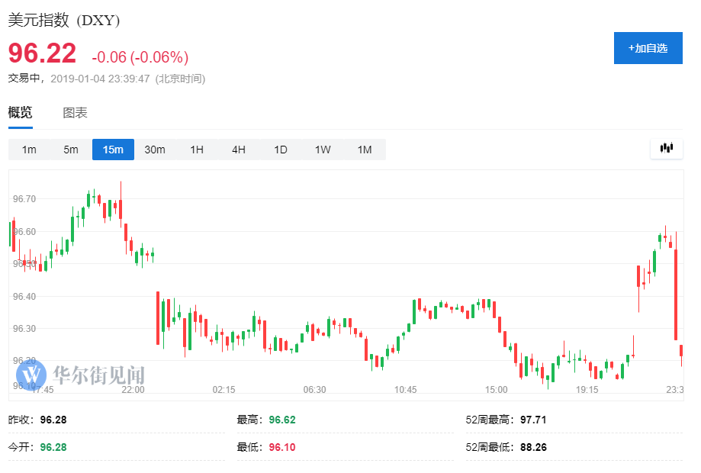The width and height of the screenshot is (701, 473).
Task: Pick the 1D daily timeframe
Action: (x=281, y=150)
